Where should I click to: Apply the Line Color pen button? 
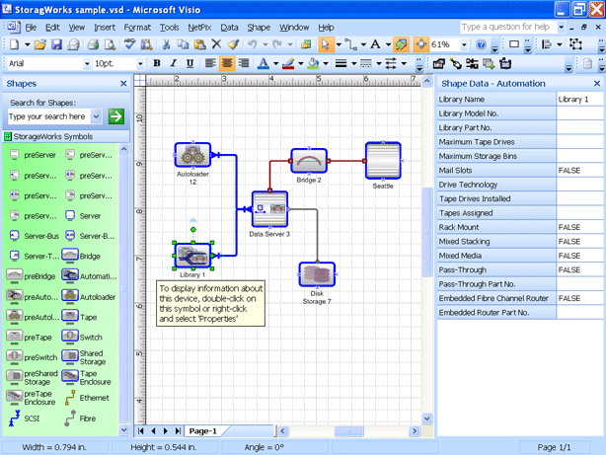pos(288,63)
